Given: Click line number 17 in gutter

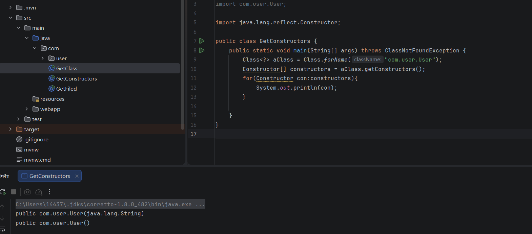Looking at the screenshot, I should pyautogui.click(x=193, y=134).
